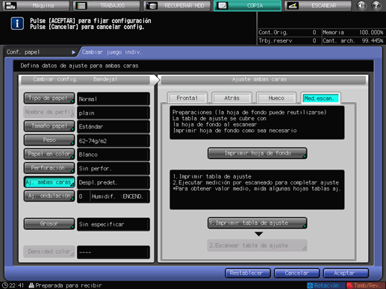Click the RECUPERAR HDD disk icon

tap(152, 5)
